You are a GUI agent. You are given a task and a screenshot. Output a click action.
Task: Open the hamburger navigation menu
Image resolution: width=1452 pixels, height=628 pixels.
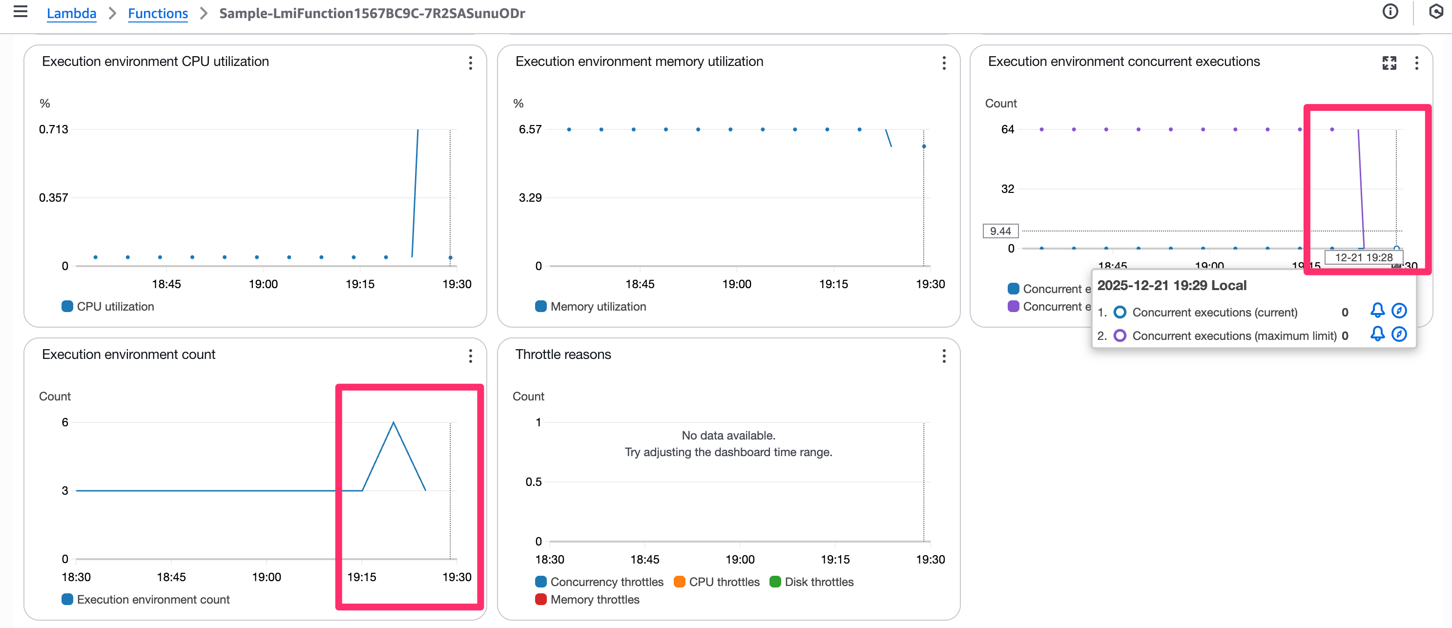pyautogui.click(x=21, y=12)
